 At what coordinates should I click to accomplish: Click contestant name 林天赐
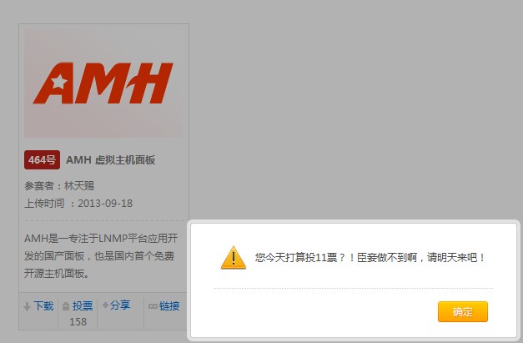tap(79, 185)
